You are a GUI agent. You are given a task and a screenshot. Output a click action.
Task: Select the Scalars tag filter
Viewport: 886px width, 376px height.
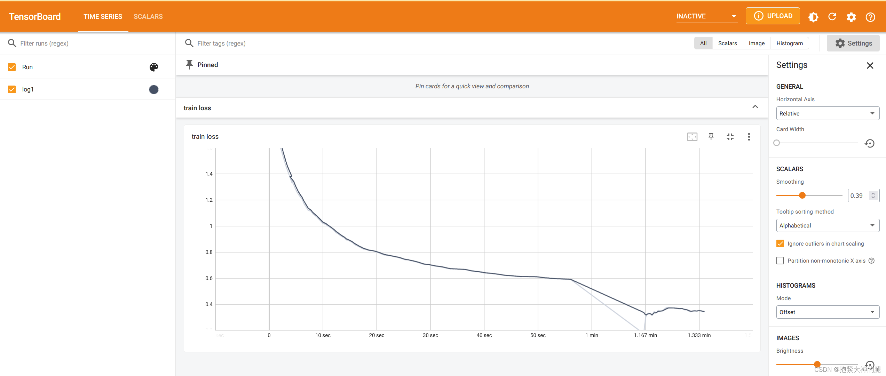click(x=728, y=43)
